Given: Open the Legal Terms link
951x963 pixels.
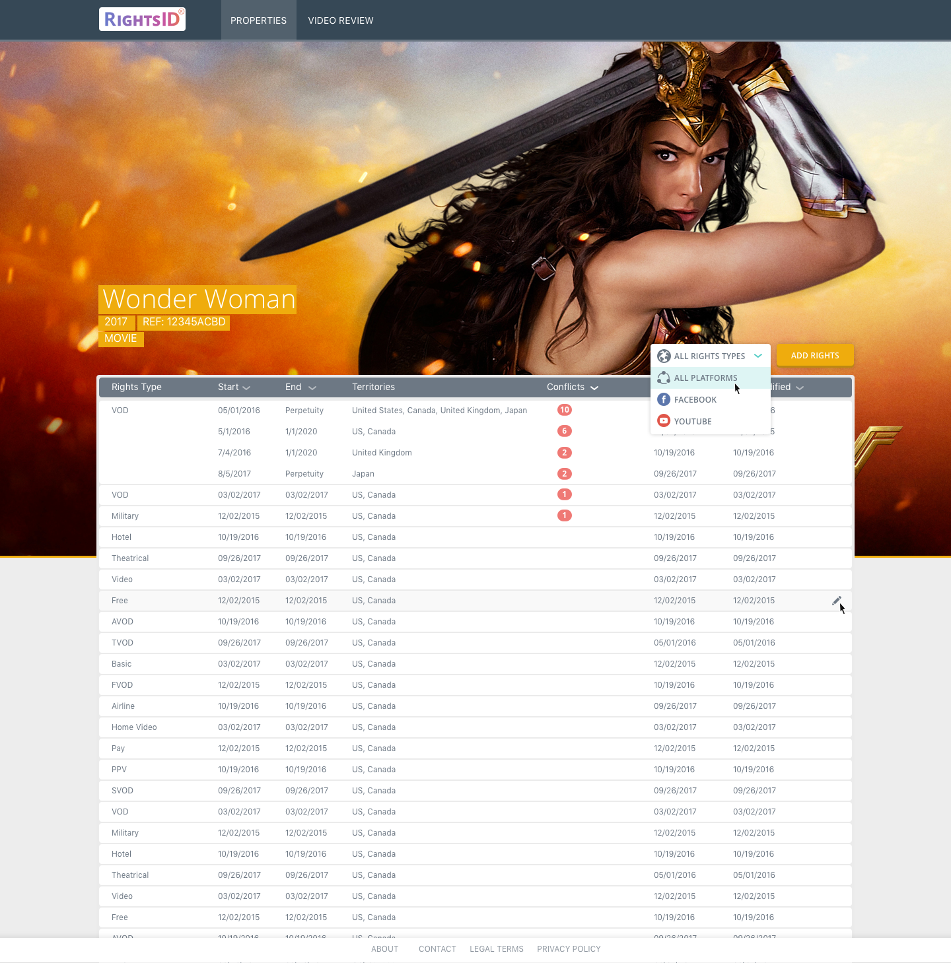Looking at the screenshot, I should pyautogui.click(x=497, y=949).
